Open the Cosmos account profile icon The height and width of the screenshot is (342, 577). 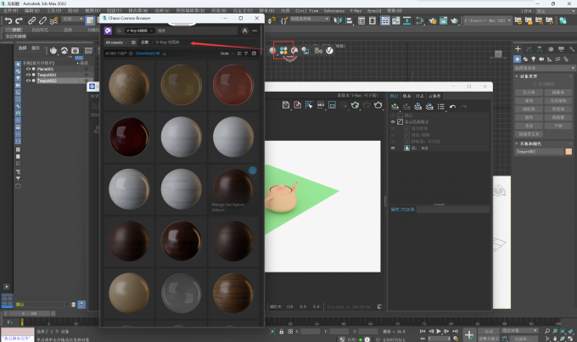click(244, 31)
